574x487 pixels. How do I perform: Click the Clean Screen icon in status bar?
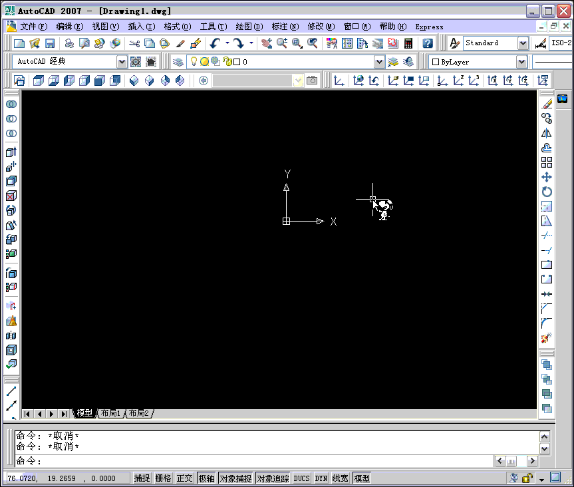coord(555,477)
